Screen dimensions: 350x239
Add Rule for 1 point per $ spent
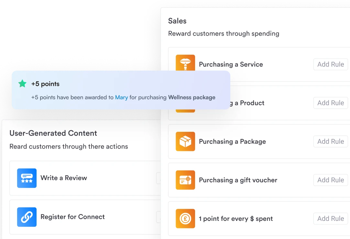(x=331, y=219)
